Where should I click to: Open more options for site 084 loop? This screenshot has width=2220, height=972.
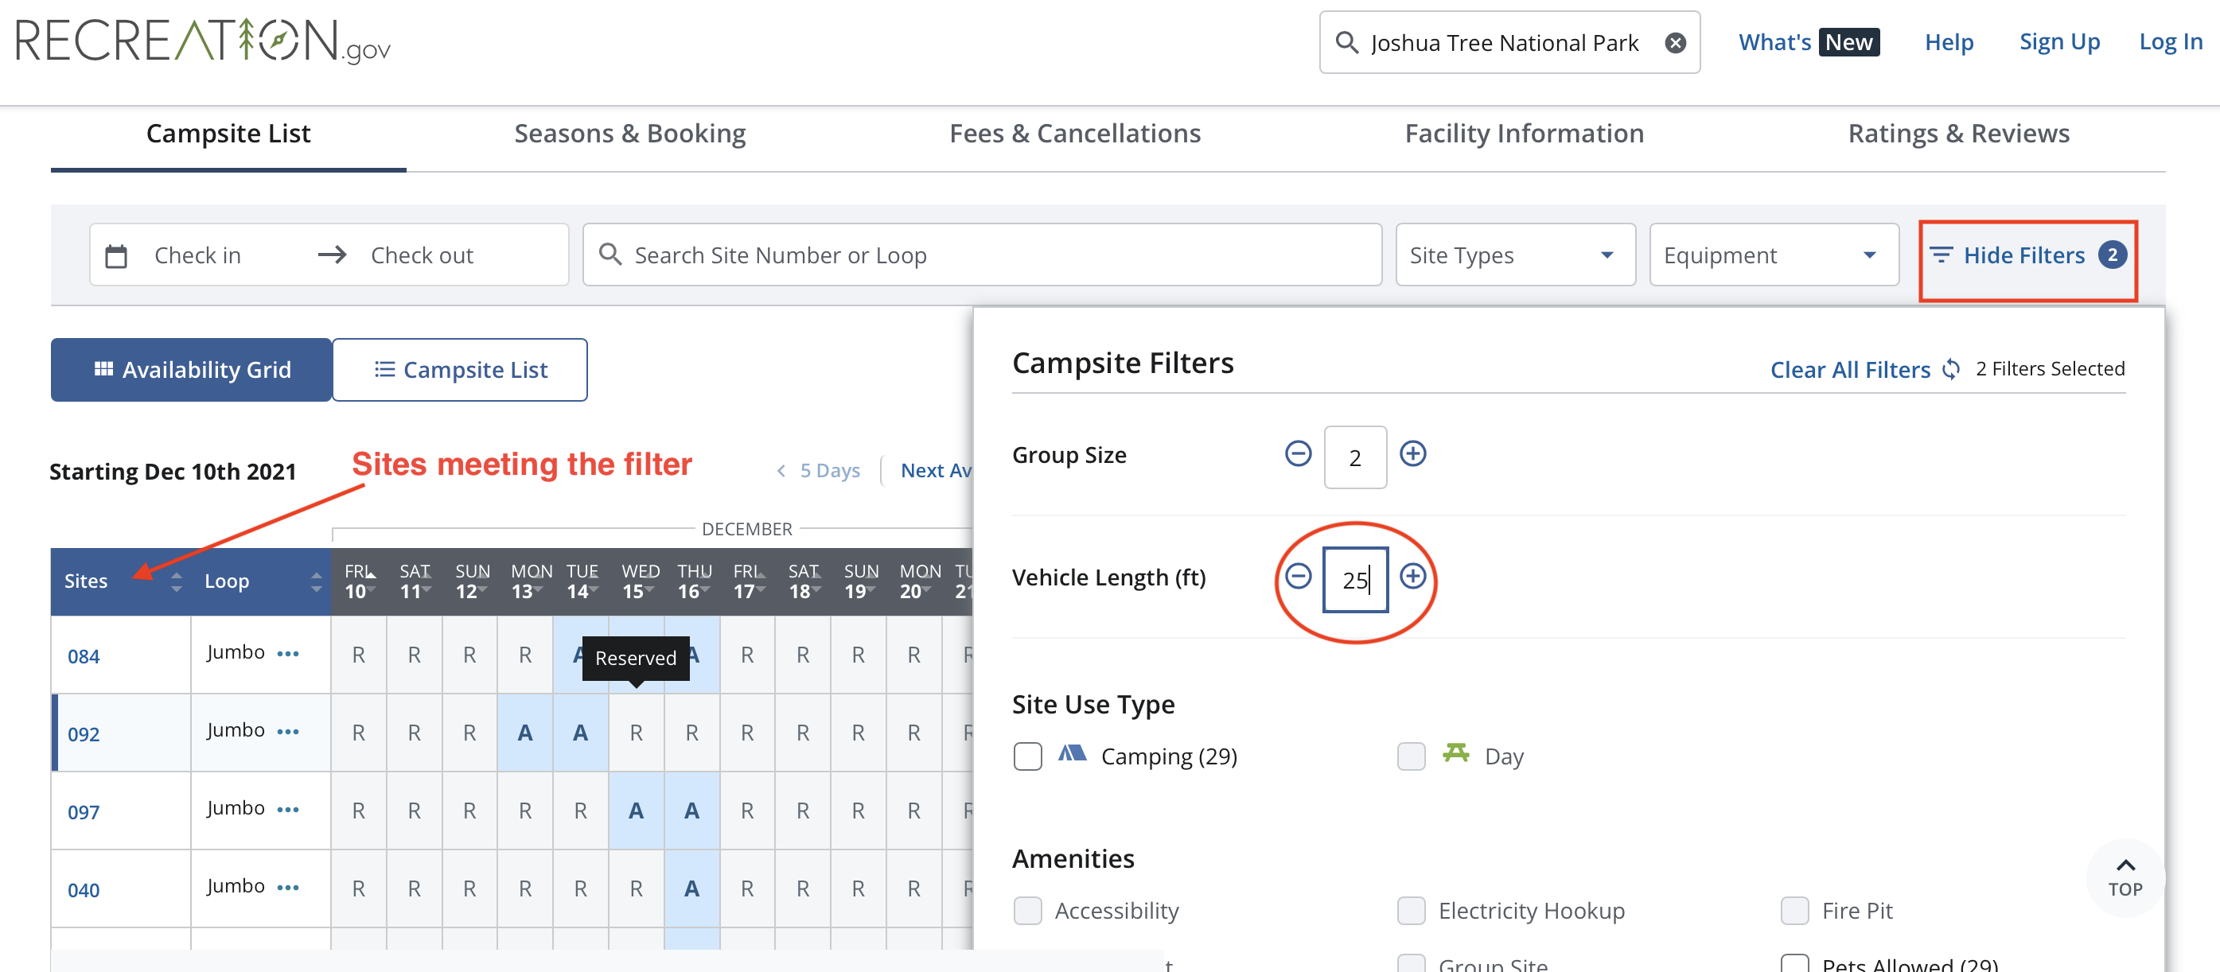pyautogui.click(x=288, y=654)
